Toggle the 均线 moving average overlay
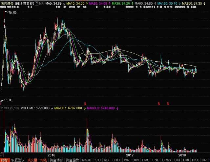 click(x=44, y=160)
